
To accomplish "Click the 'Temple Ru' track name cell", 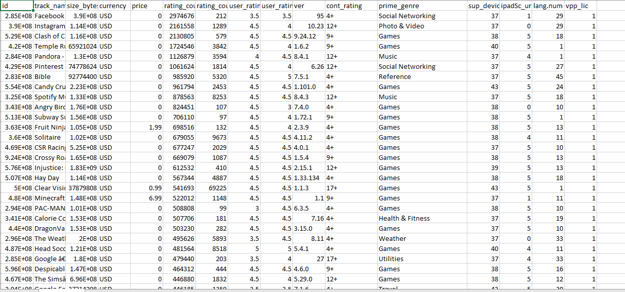I will [50, 47].
